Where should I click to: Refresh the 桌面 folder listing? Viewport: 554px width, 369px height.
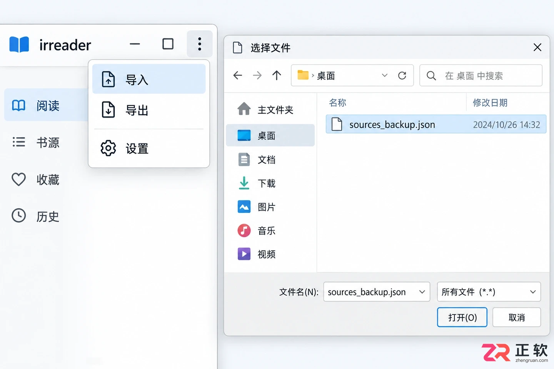tap(402, 75)
